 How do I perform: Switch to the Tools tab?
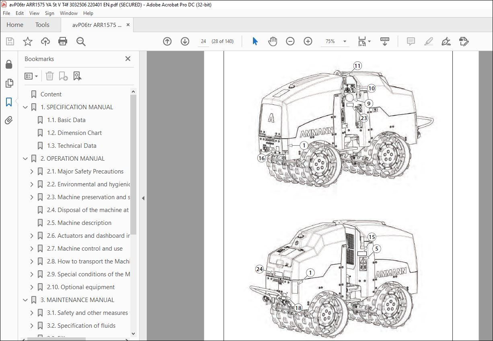42,25
